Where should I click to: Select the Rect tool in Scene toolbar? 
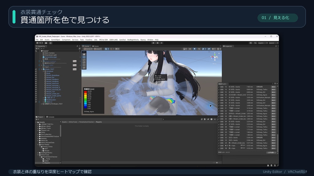84,65
